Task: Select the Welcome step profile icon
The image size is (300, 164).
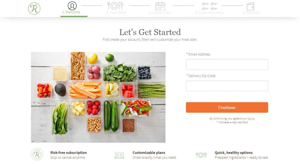Action: click(72, 6)
